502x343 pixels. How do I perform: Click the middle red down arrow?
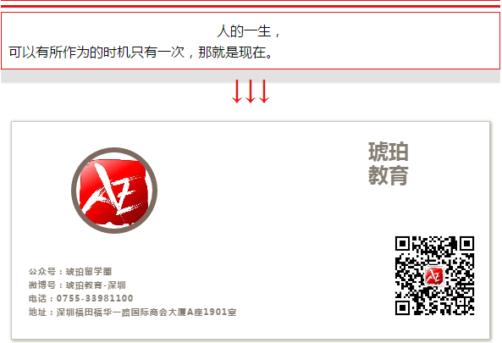click(x=251, y=91)
